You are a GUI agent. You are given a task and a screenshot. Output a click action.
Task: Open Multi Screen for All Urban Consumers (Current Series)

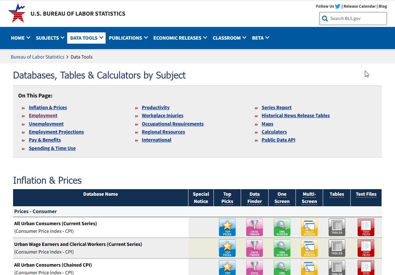[309, 227]
